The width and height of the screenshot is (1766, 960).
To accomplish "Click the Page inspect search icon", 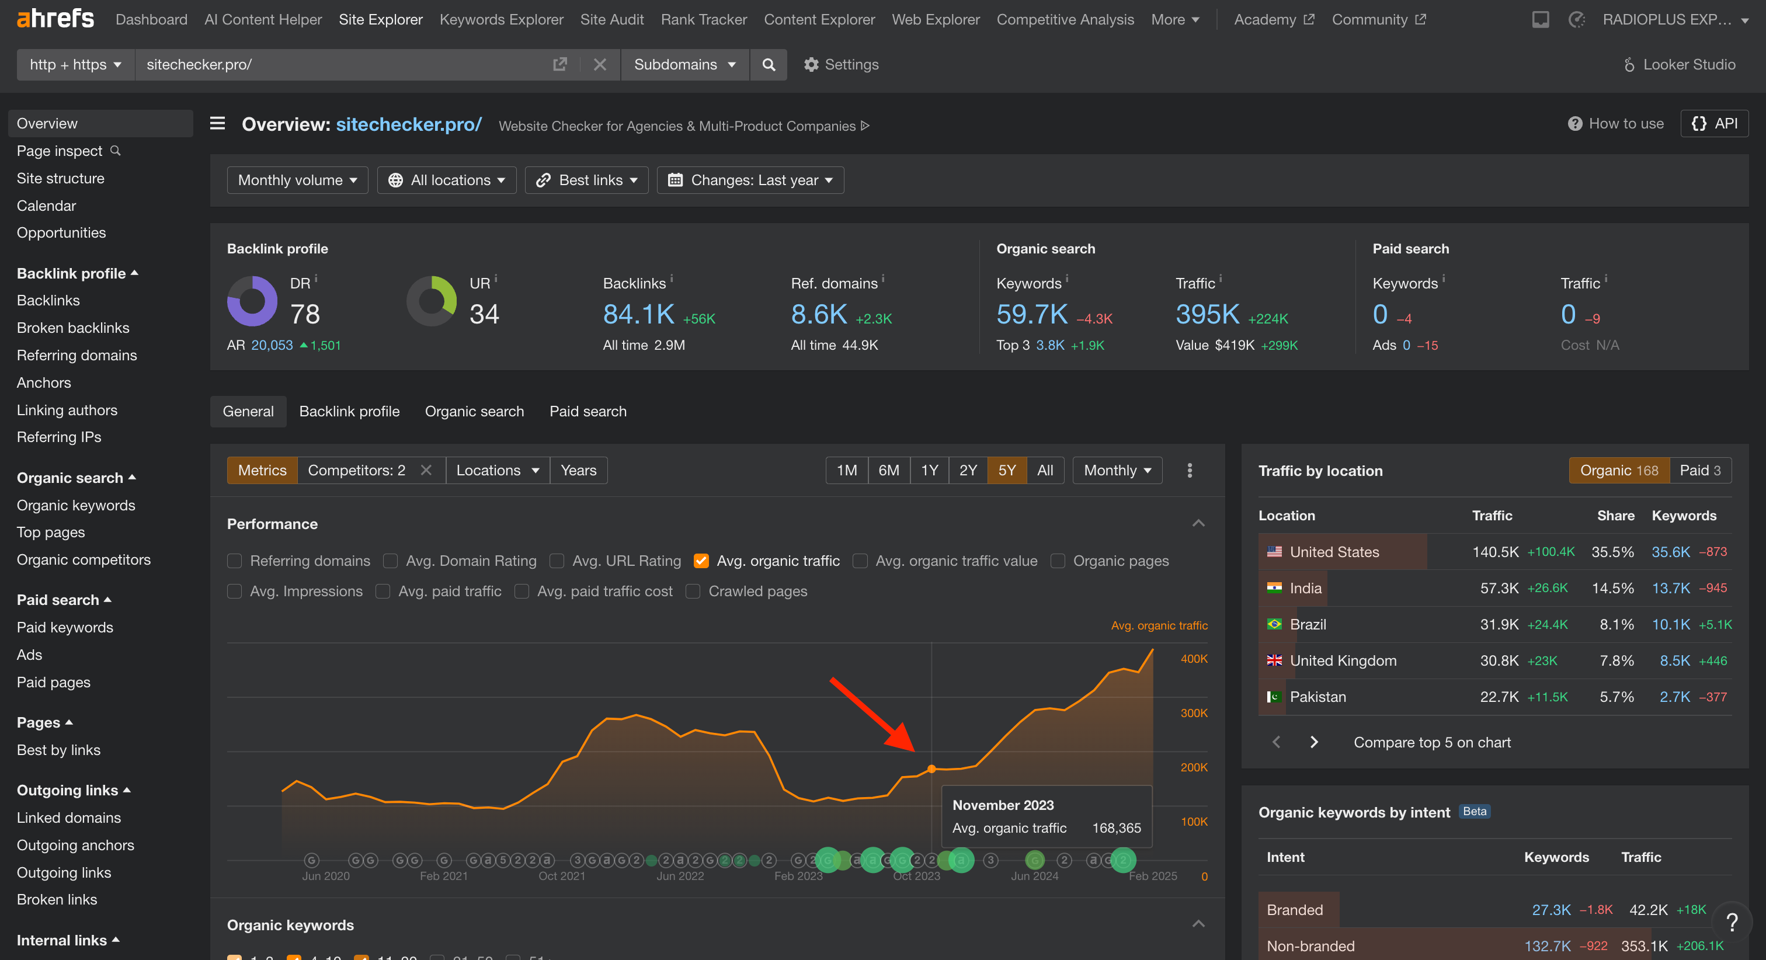I will pos(115,150).
